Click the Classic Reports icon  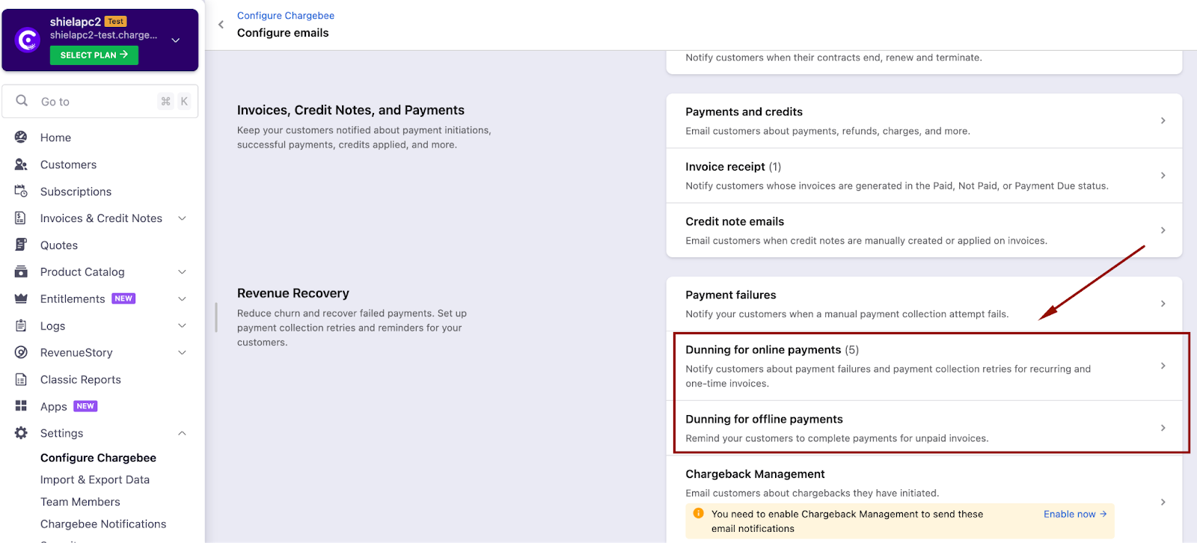click(21, 379)
